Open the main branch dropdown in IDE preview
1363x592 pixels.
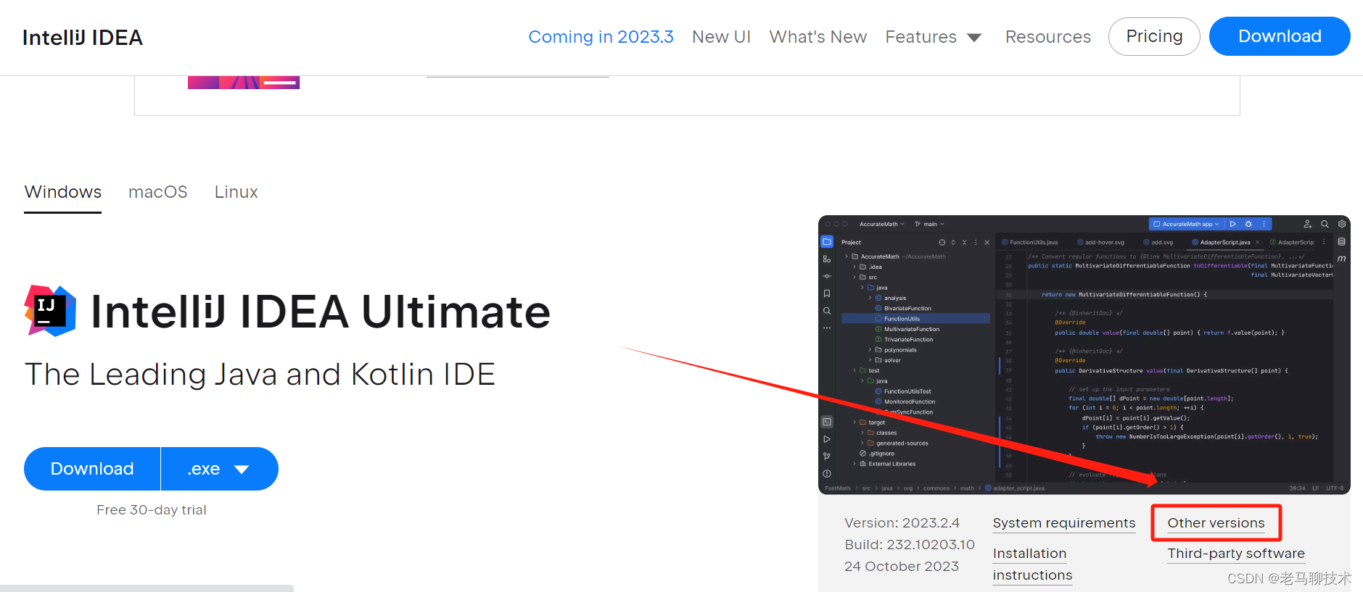pos(930,224)
